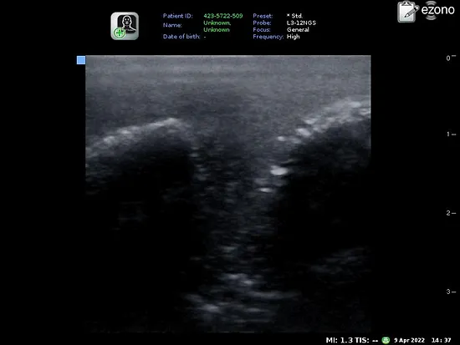Open the clipboard notes icon
The width and height of the screenshot is (460, 345).
[x=408, y=12]
